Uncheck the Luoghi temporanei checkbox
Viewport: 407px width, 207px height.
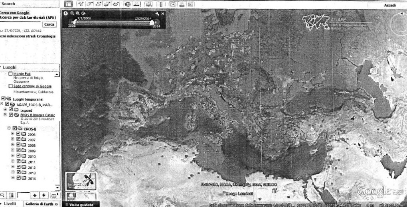[3, 99]
